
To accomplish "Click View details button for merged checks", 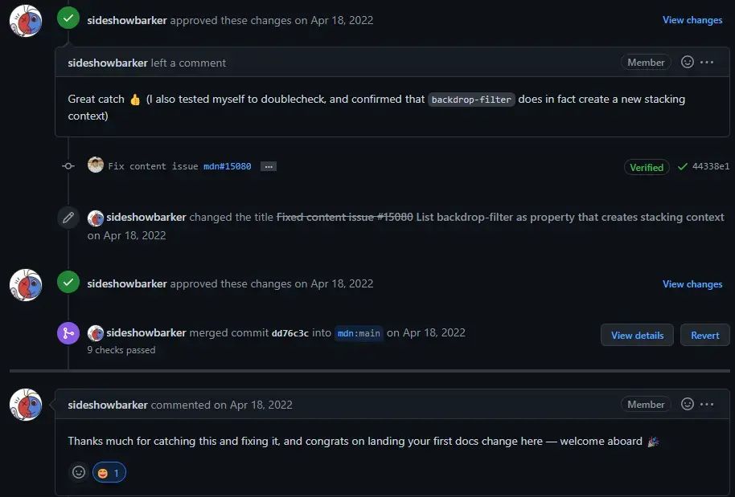I will [x=637, y=335].
